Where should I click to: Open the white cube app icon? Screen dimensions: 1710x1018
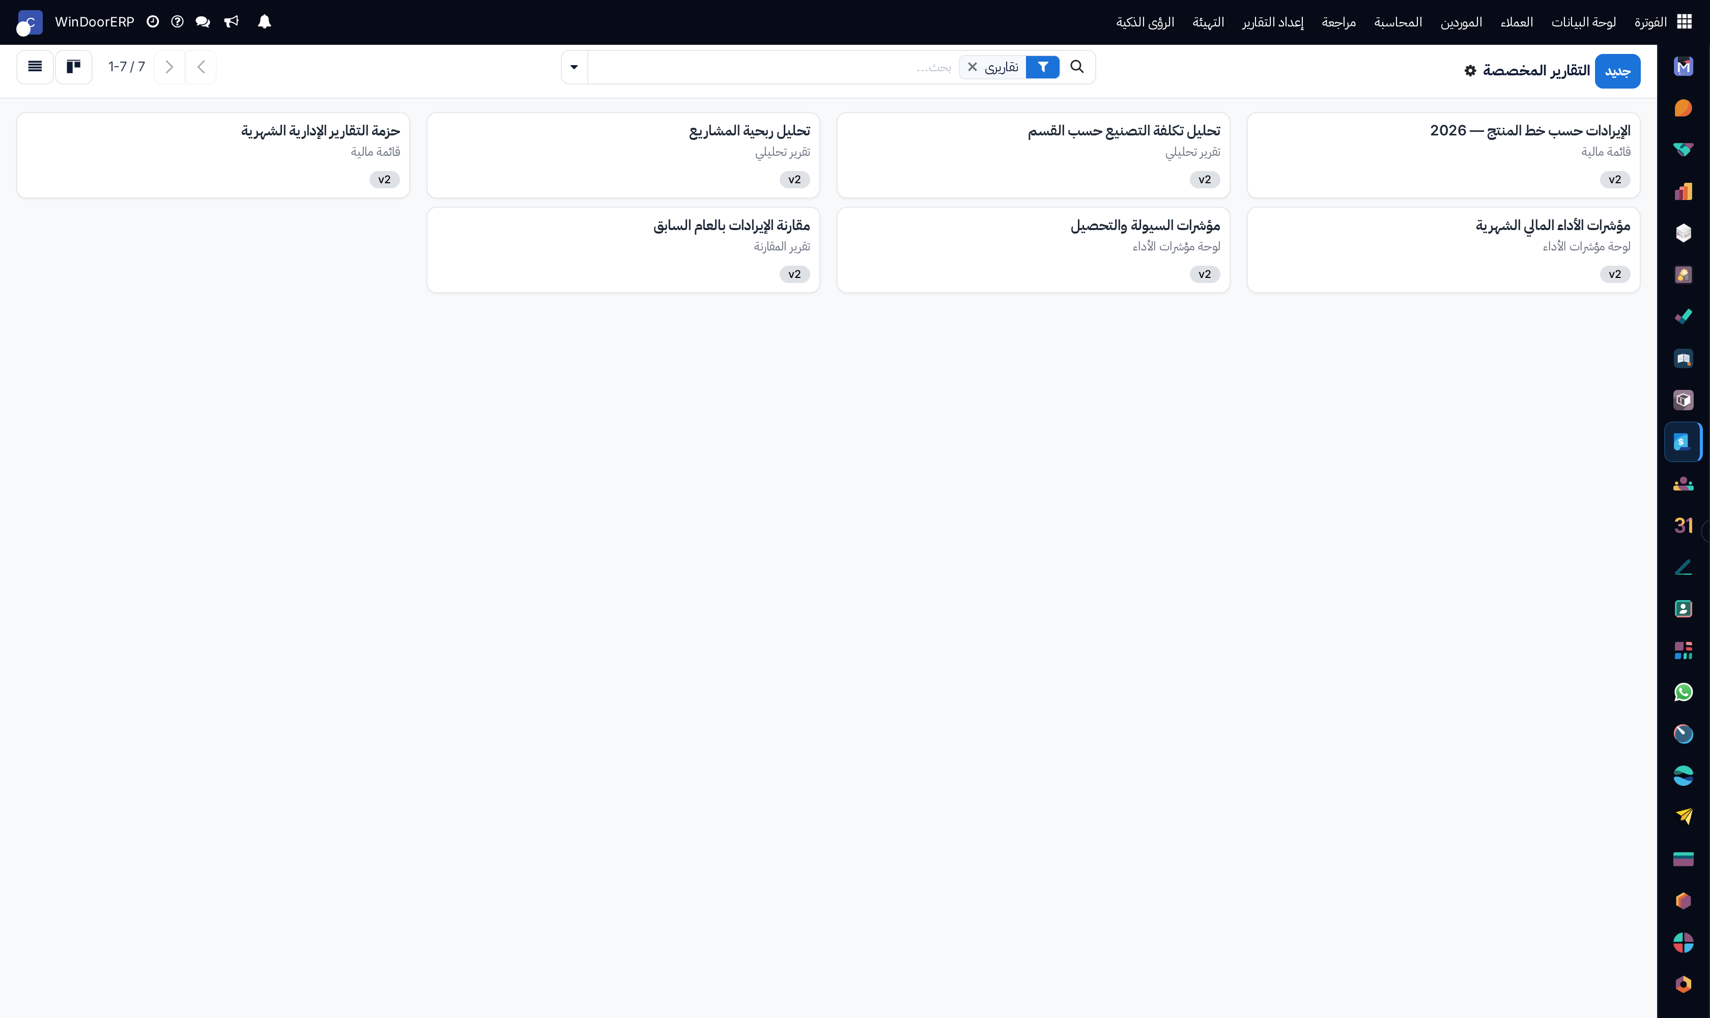click(1683, 233)
